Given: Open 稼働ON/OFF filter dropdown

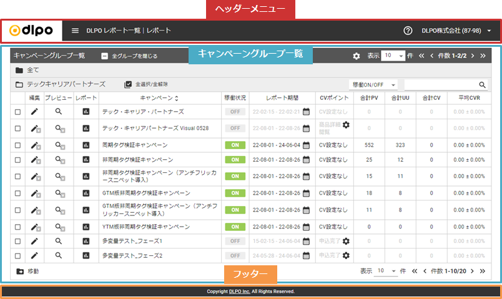Looking at the screenshot, I should tap(373, 85).
